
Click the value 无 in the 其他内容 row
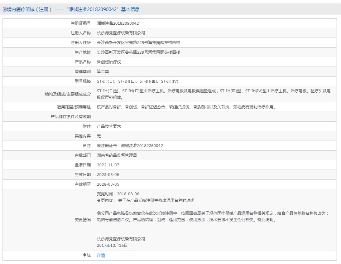[99, 136]
